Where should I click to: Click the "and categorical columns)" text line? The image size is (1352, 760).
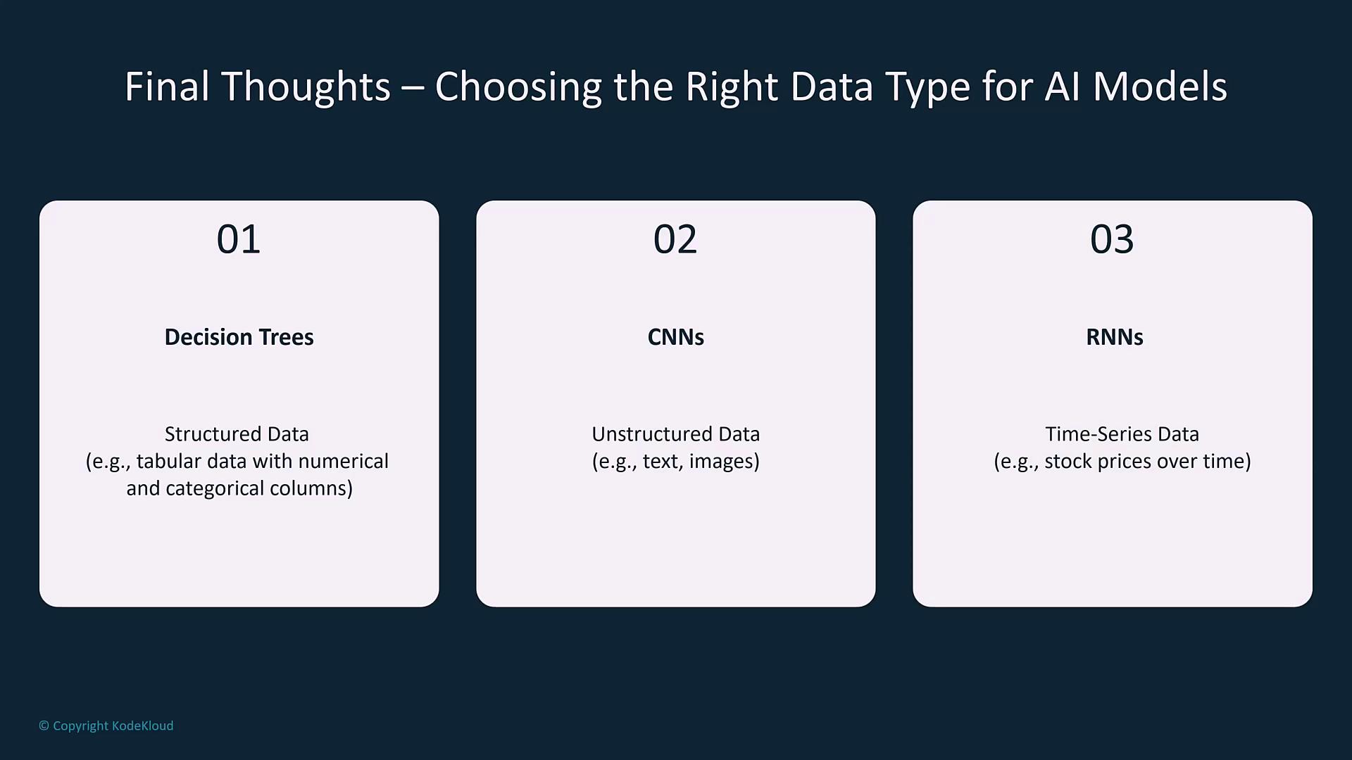(x=239, y=488)
